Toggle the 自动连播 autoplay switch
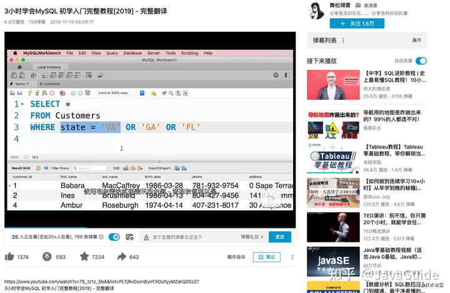The width and height of the screenshot is (450, 293). click(x=421, y=60)
